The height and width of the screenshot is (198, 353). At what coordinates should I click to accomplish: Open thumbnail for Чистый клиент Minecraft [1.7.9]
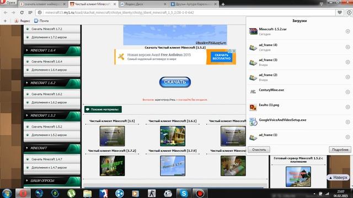coord(173,166)
